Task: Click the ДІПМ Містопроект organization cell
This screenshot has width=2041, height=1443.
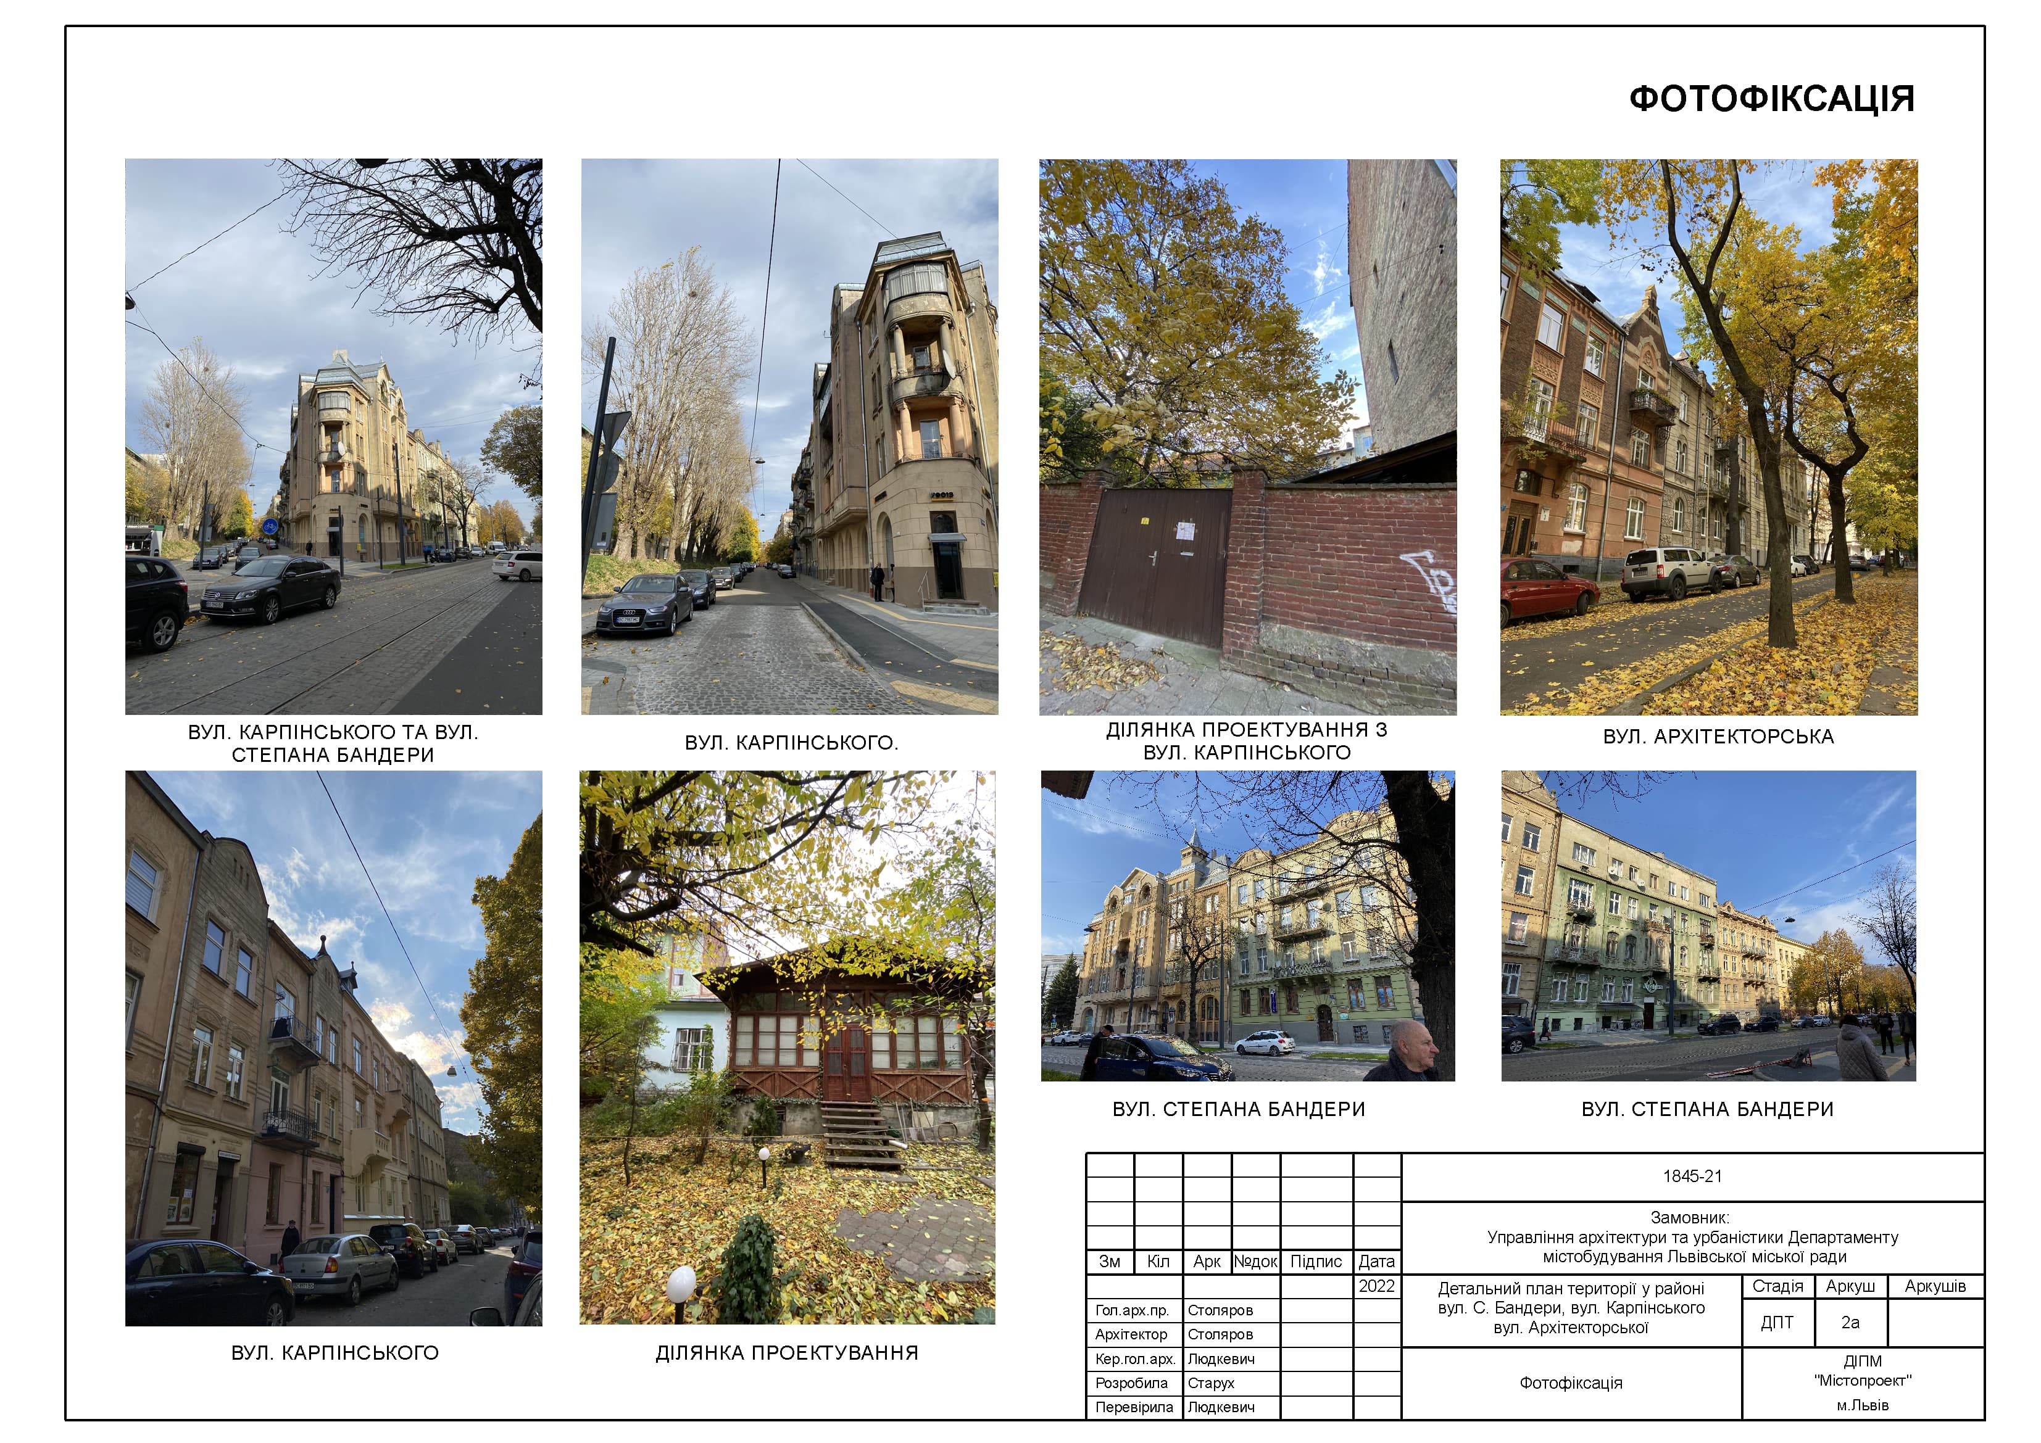Action: coord(1862,1382)
